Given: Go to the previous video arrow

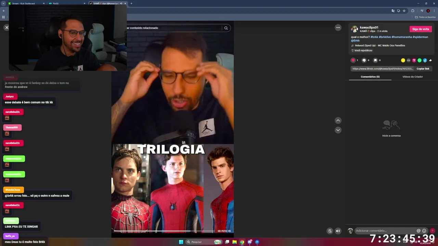Looking at the screenshot, I should 338,120.
